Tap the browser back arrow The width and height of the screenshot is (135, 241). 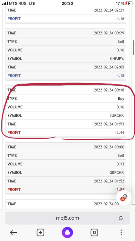[x=13, y=233]
